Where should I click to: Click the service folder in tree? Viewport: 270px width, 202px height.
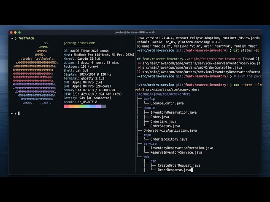tap(150, 144)
